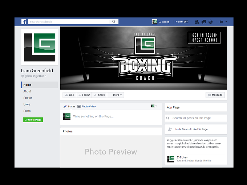Select Posts in the left sidebar
Viewport: 247px width, 185px height.
pos(27,111)
